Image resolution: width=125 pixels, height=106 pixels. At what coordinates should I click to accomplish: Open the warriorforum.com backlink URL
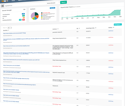[16, 46]
